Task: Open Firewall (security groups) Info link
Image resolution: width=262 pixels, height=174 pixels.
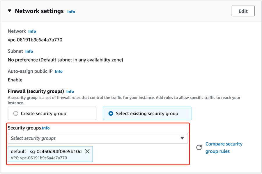Action: coord(70,92)
